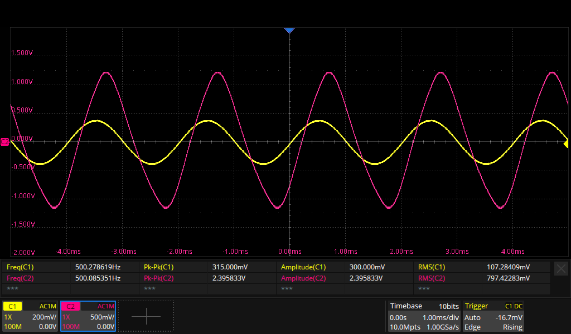
Task: Click the C1 AC1M coupling indicator
Action: [47, 306]
